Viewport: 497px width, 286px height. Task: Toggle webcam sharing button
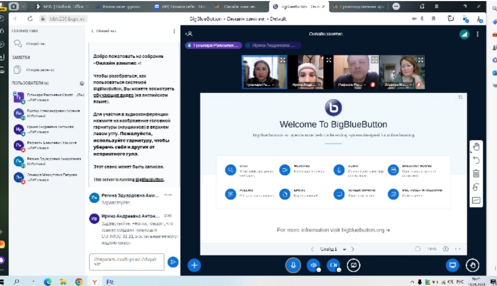pyautogui.click(x=334, y=265)
